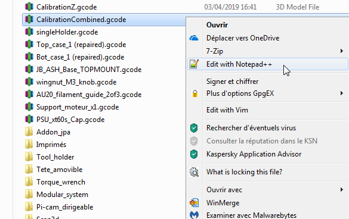Click the CalibrationCombined.gcode file icon
This screenshot has height=219, width=349.
pos(29,19)
